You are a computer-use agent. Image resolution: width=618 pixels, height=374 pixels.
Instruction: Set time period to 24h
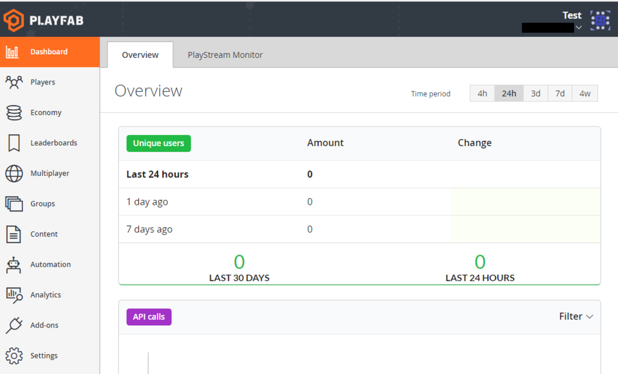coord(509,93)
